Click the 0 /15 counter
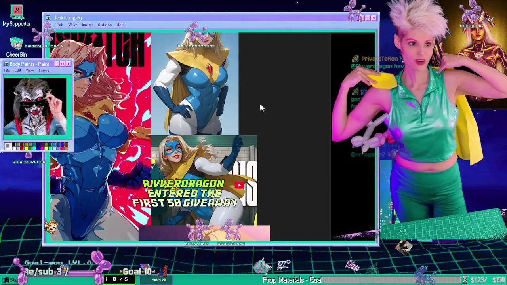 [x=120, y=279]
